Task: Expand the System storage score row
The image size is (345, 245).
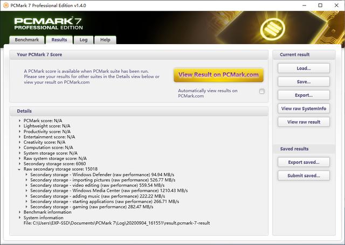Action: tap(19, 153)
